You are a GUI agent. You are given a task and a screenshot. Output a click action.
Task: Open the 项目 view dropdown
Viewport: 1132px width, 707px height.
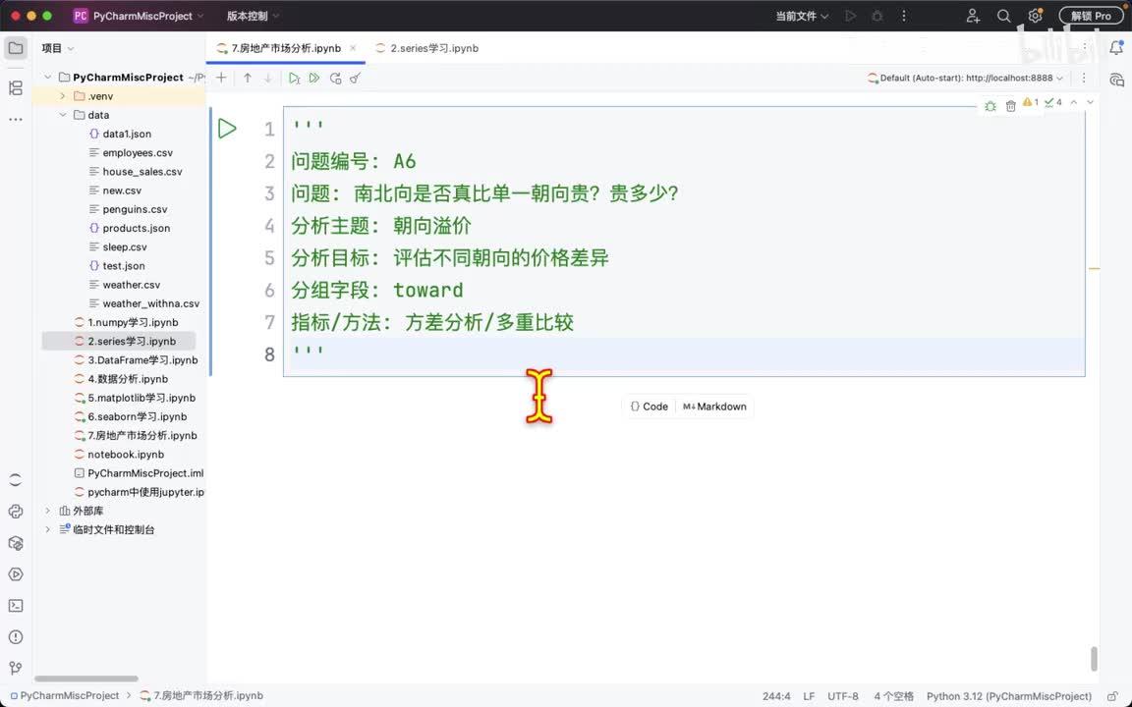58,48
